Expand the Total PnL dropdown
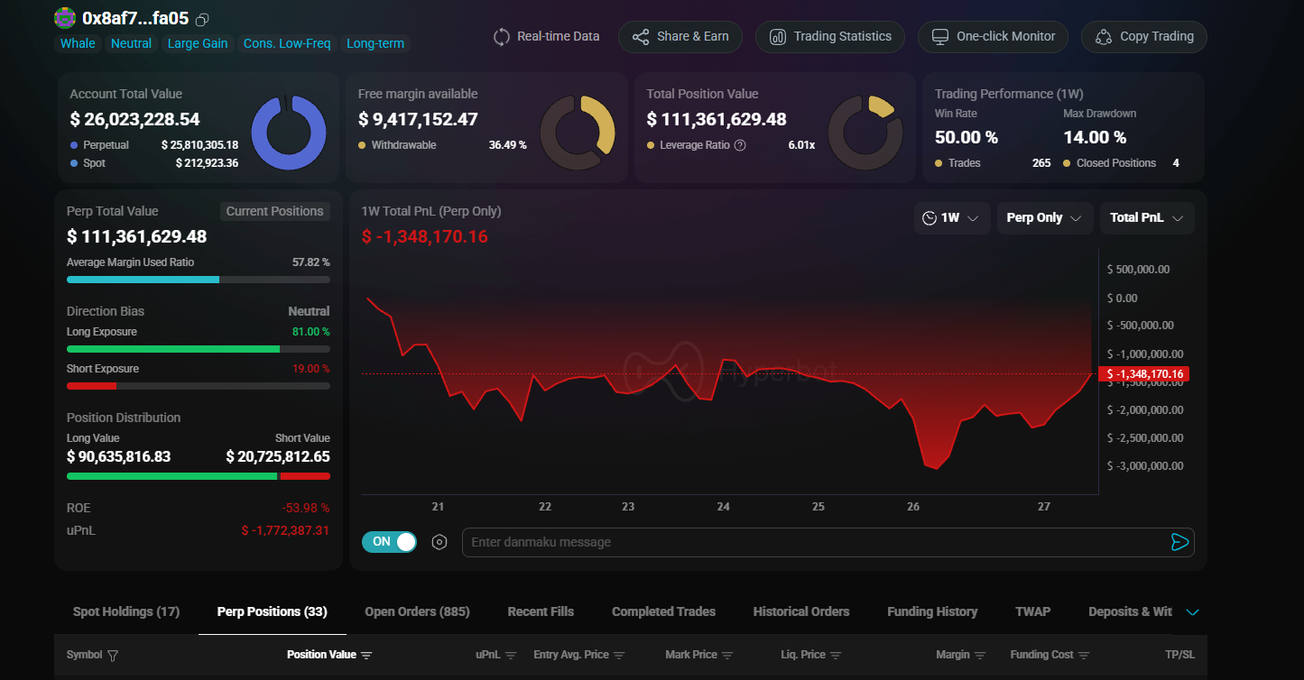 coord(1146,218)
